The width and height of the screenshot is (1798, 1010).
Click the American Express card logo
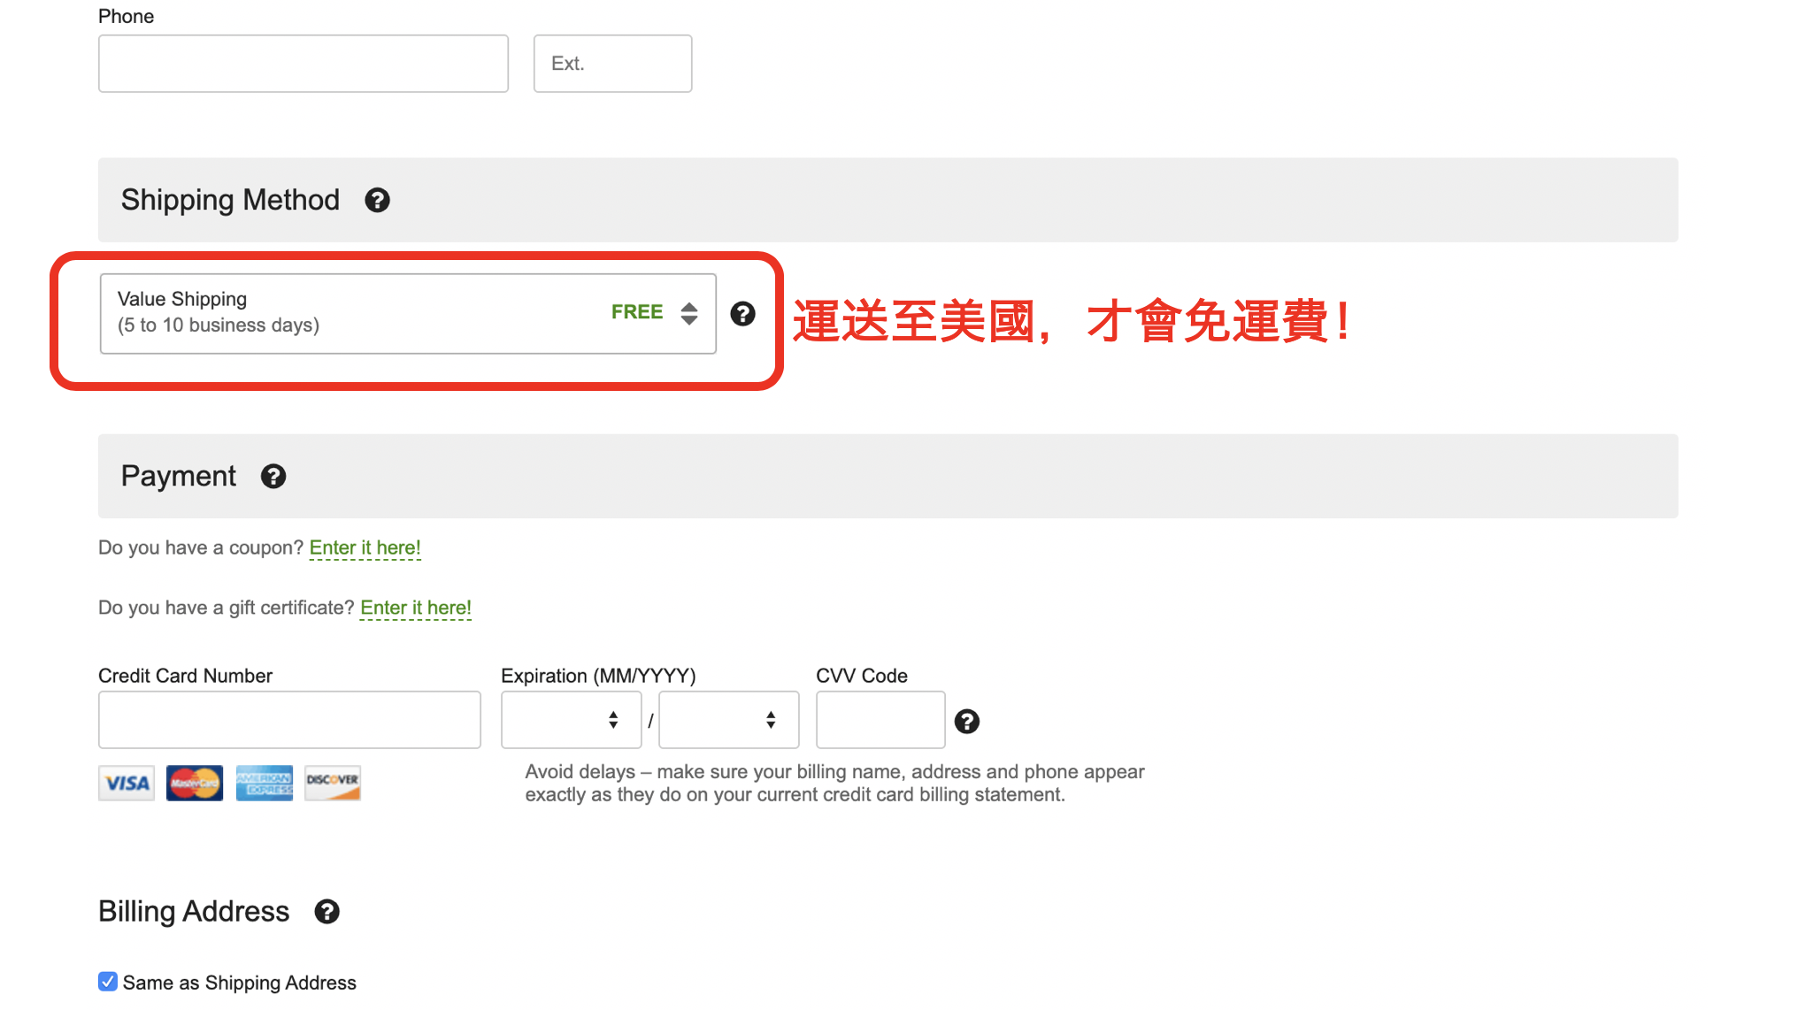265,783
